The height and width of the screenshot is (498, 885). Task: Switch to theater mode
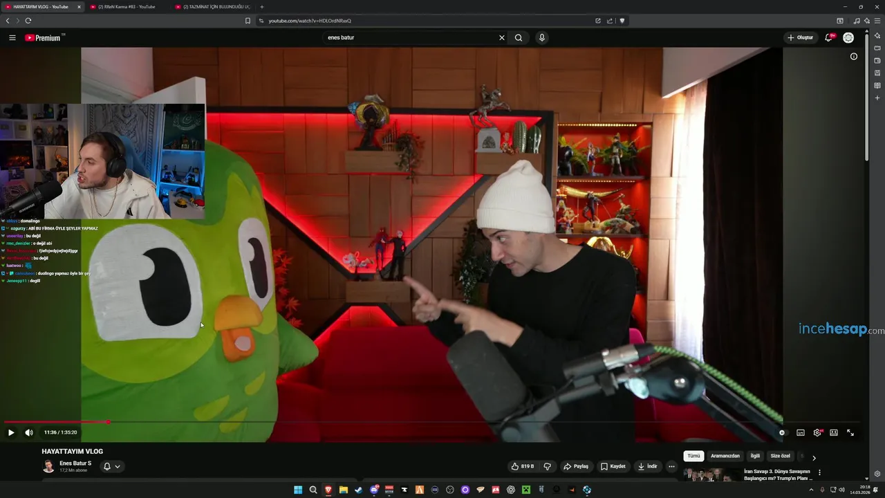(834, 432)
